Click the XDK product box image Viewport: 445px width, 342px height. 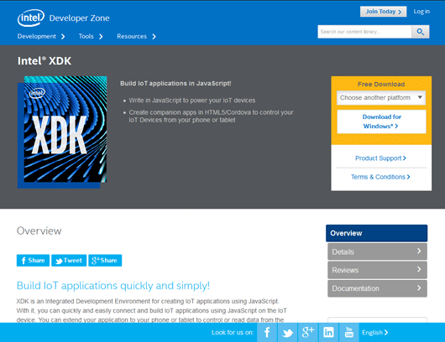point(62,132)
